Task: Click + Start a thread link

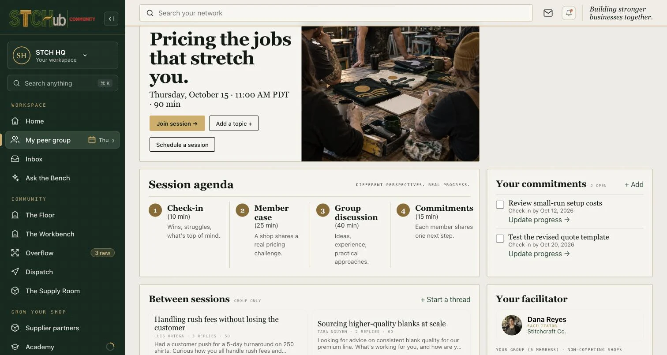Action: point(446,299)
